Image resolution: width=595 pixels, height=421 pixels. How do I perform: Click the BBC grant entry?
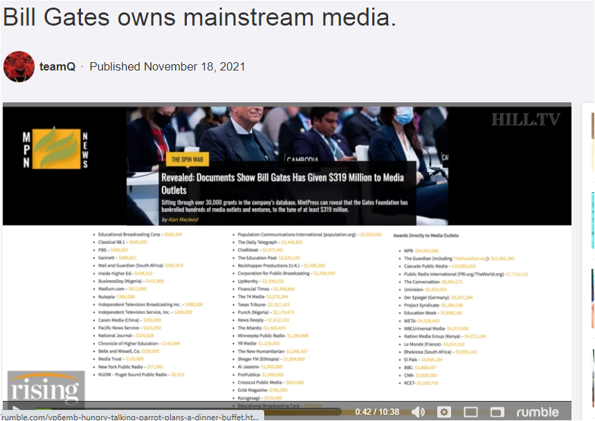tap(420, 368)
